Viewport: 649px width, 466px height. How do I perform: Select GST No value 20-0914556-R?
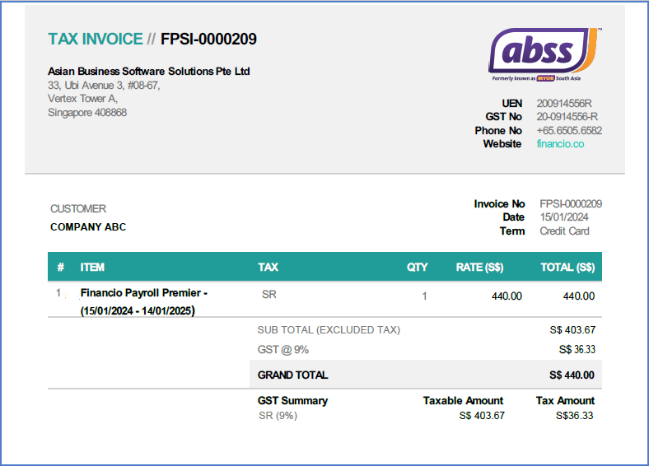pyautogui.click(x=567, y=117)
